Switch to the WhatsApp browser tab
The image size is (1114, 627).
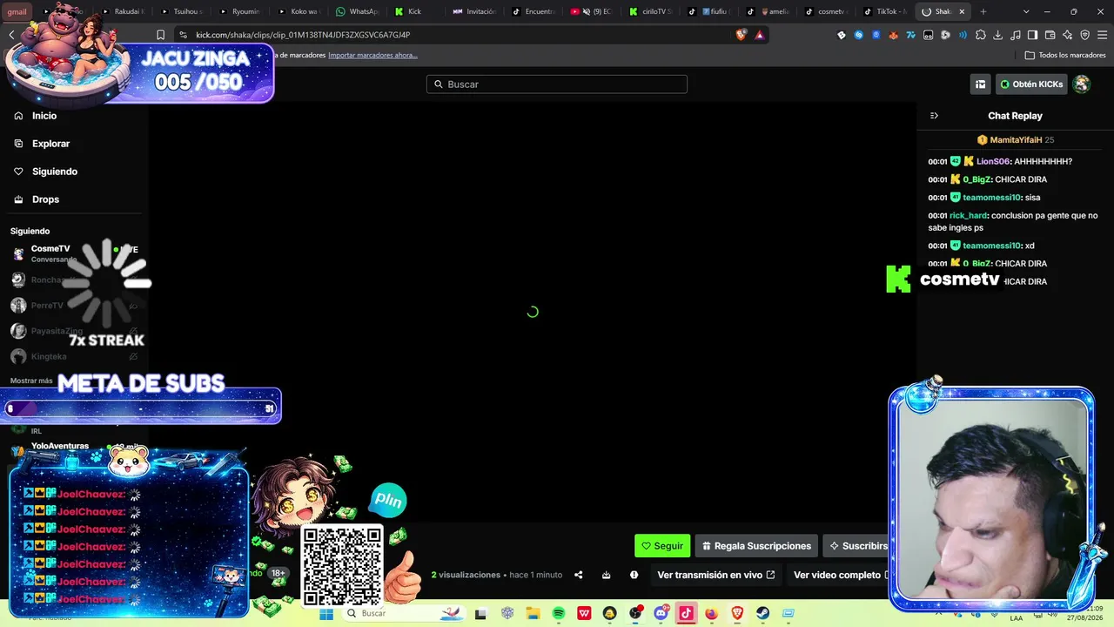click(x=358, y=11)
